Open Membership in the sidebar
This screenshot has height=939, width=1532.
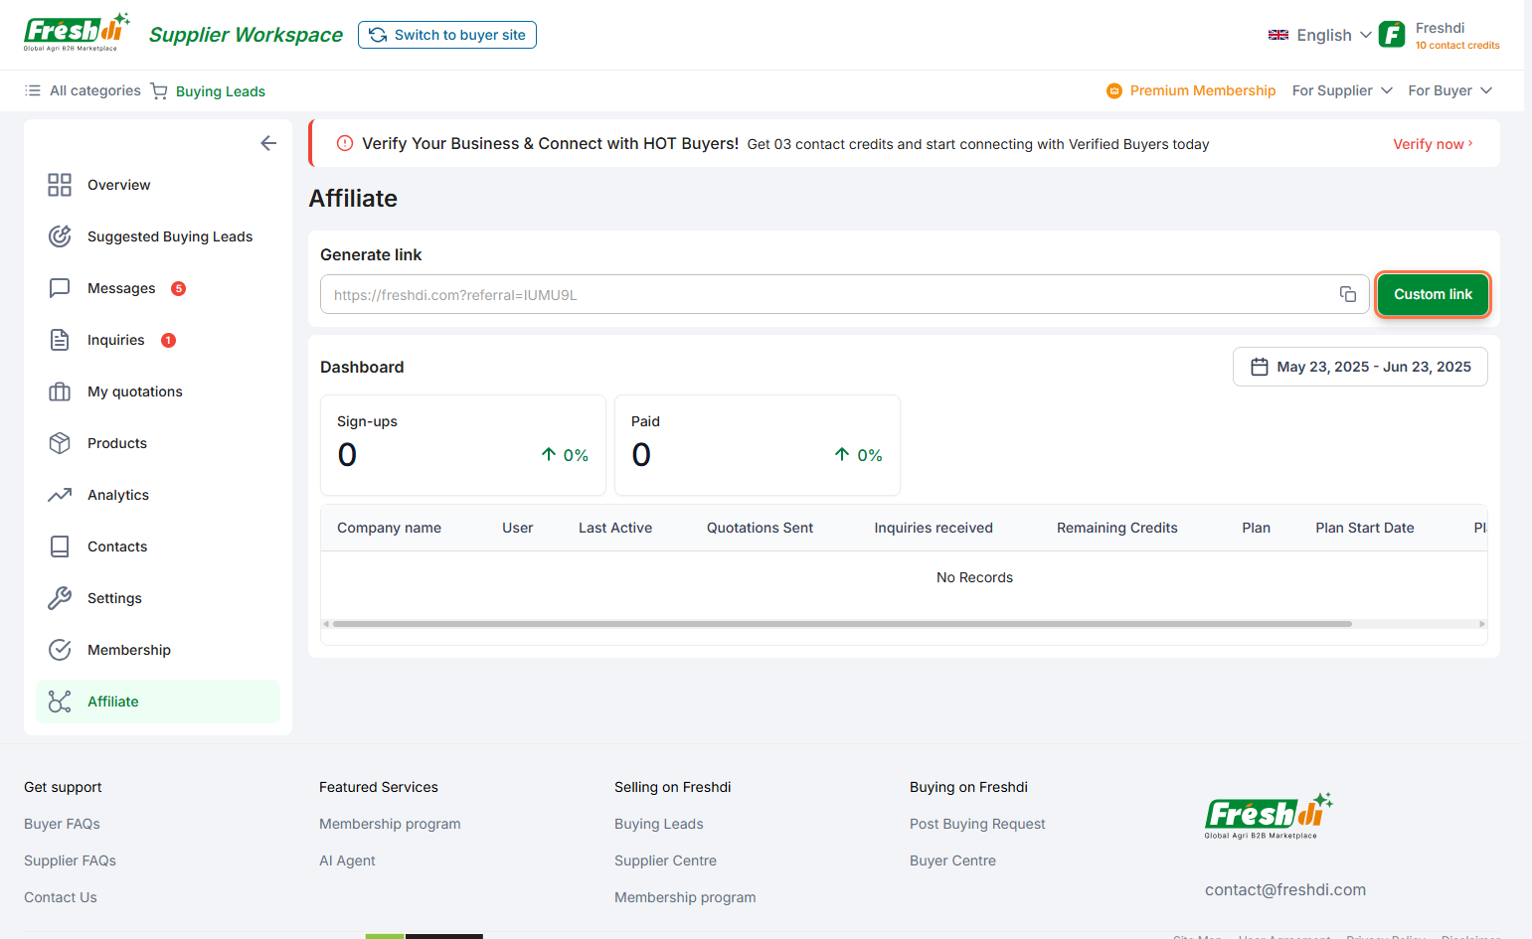[x=129, y=650]
